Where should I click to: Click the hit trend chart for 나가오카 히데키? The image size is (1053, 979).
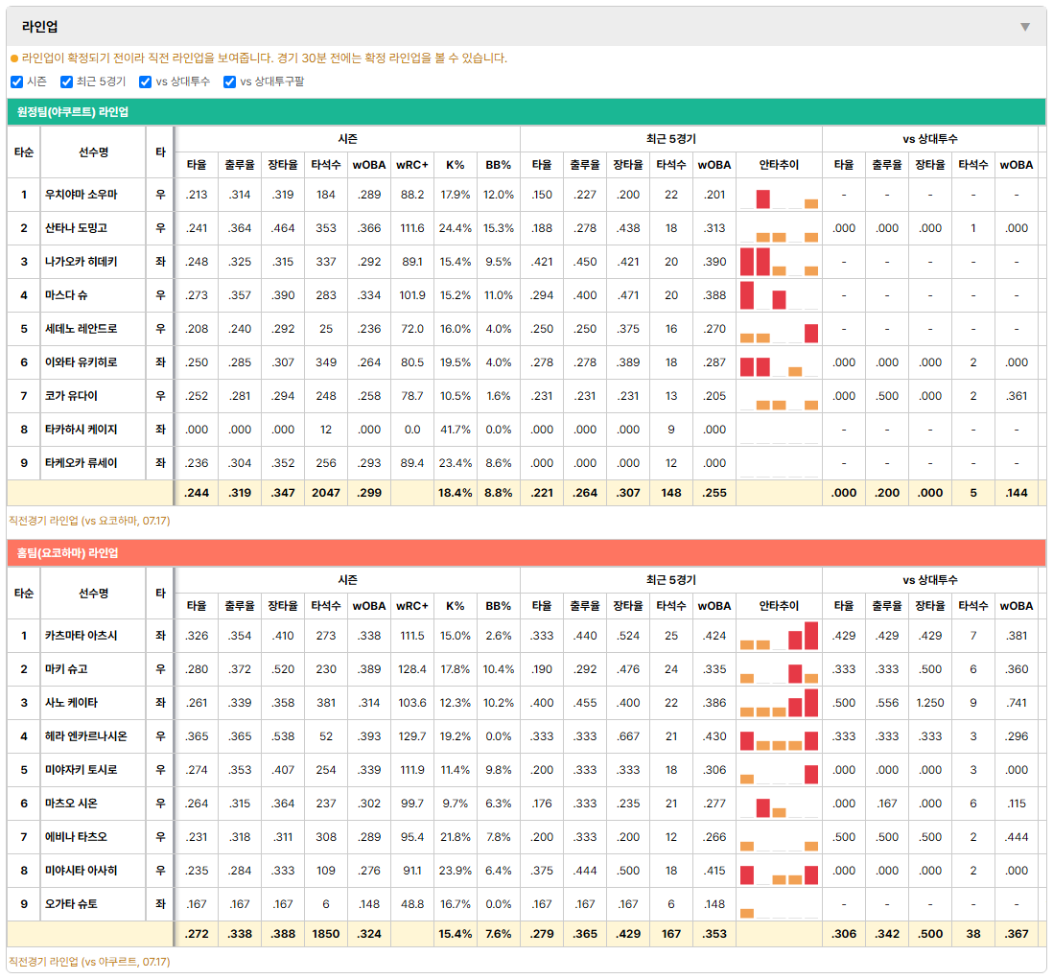(779, 262)
